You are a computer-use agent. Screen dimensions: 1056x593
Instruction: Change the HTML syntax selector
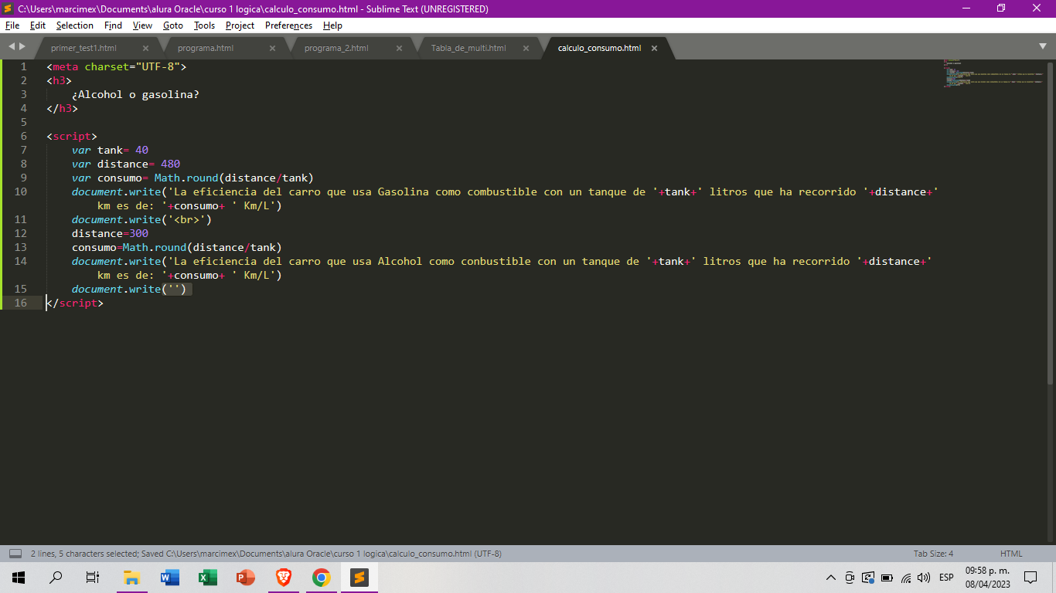click(1011, 554)
